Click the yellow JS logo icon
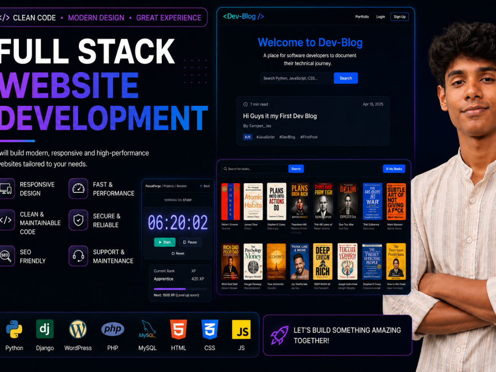The height and width of the screenshot is (372, 496). click(x=242, y=329)
